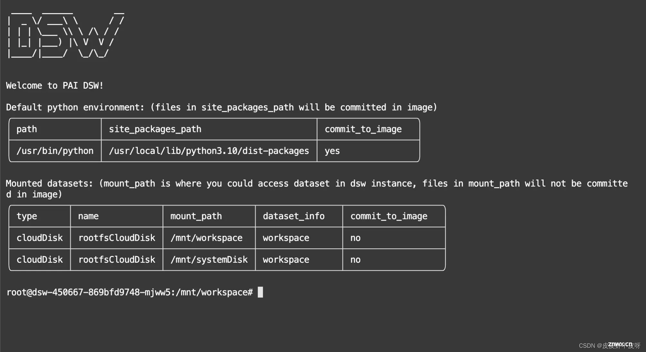646x352 pixels.
Task: Click the /usr/local/lib/python3.10/dist-packages path
Action: coord(209,150)
